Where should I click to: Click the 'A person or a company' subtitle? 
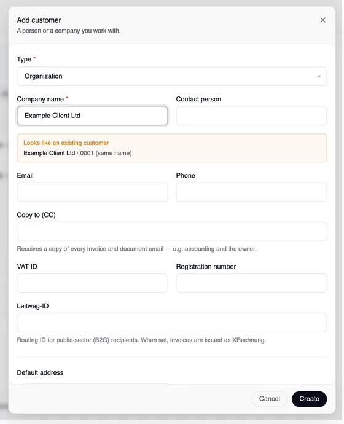click(69, 31)
